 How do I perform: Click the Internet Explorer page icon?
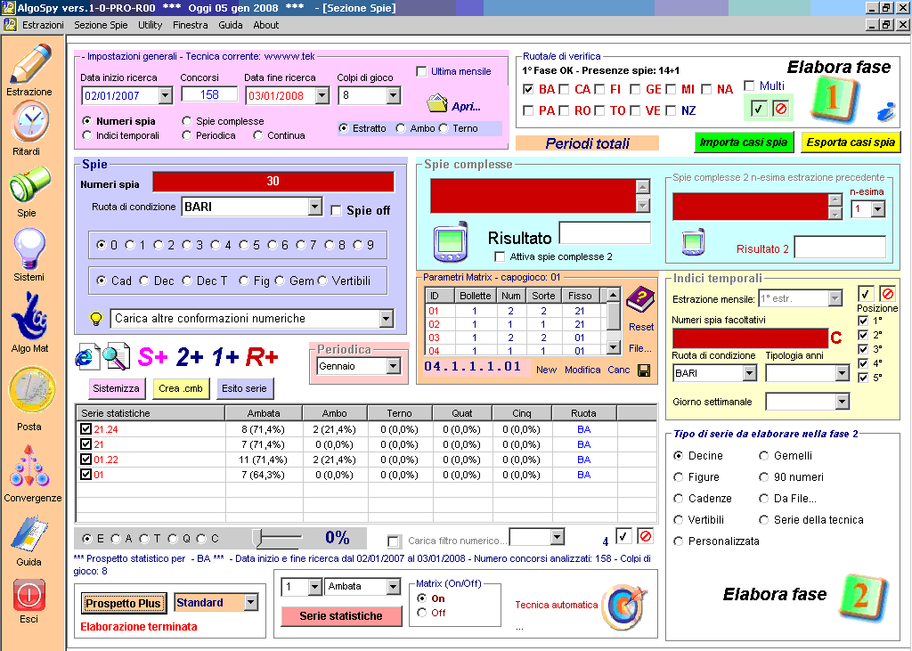(x=87, y=356)
